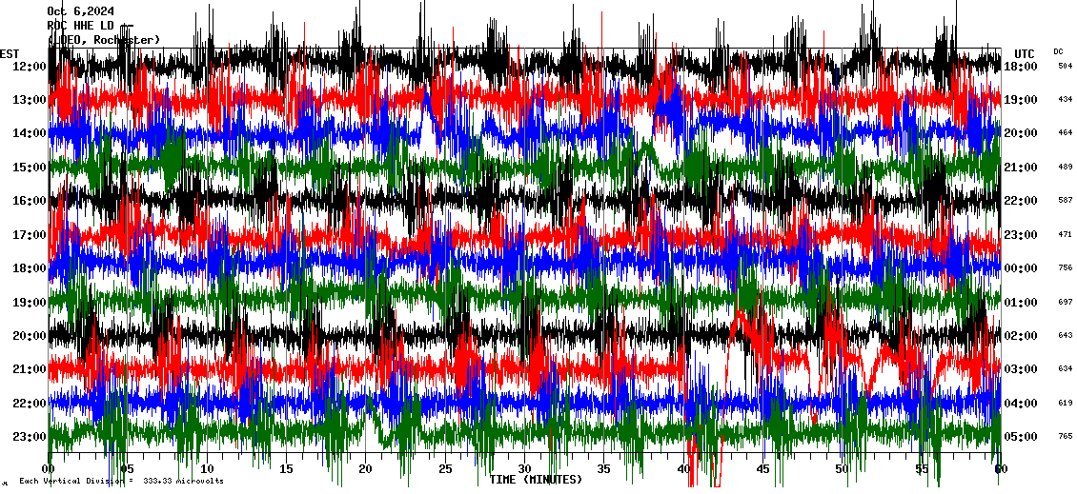Click the UTC column header
The width and height of the screenshot is (1077, 494).
pos(1025,53)
